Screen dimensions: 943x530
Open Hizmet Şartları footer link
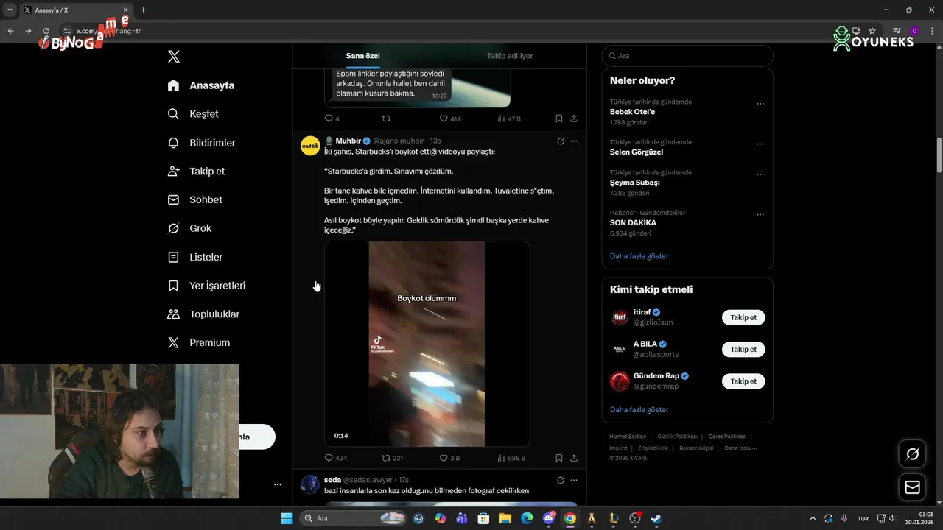tap(628, 437)
